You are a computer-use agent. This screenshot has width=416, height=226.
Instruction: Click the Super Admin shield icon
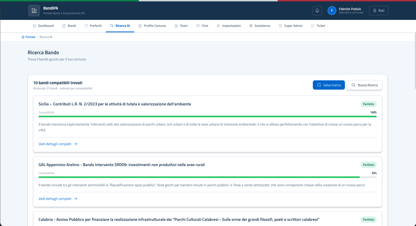[x=280, y=26]
